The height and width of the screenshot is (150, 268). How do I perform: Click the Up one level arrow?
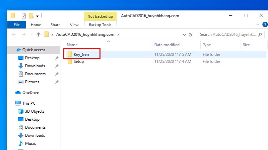(x=38, y=34)
